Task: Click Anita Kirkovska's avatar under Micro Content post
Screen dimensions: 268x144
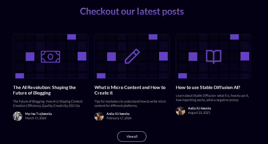Action: [99, 116]
